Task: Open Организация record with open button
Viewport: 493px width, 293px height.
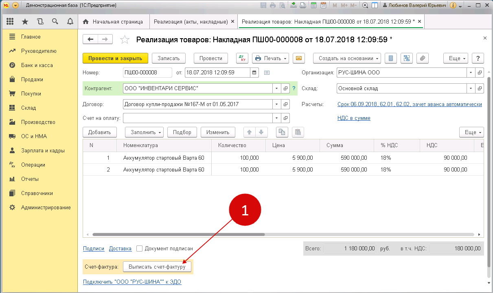Action: (x=480, y=73)
